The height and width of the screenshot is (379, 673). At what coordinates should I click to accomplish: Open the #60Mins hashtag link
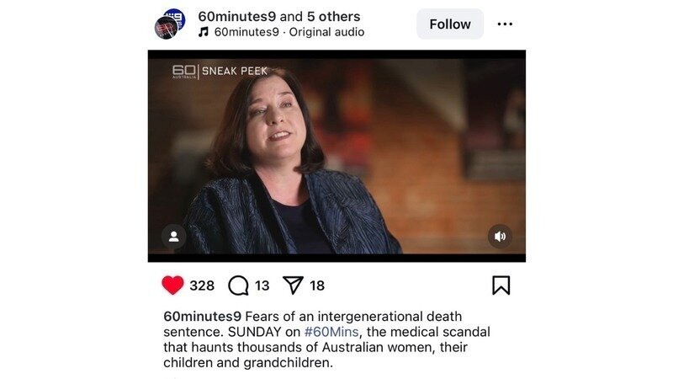coord(331,332)
